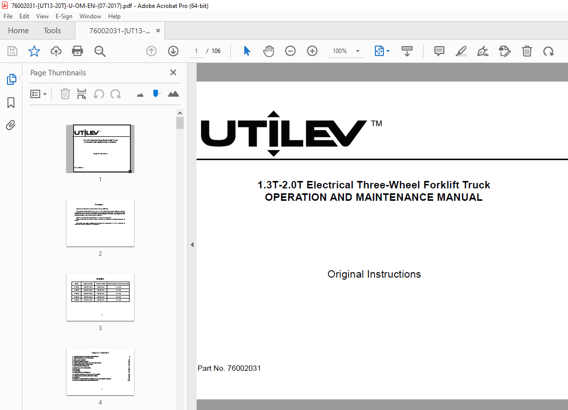Select page 2 Foreword thumbnail
This screenshot has height=410, width=568.
(x=100, y=223)
